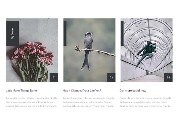
Task: Click the tree branch in bird photo
Action: click(x=95, y=51)
